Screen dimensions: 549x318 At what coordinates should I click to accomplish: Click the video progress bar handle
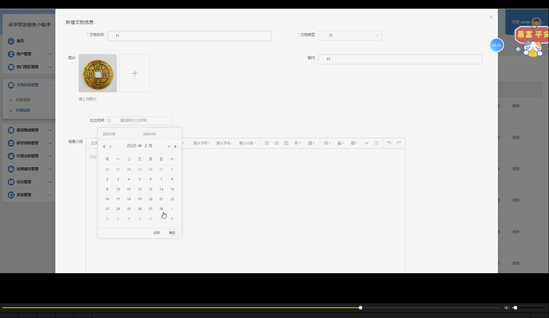360,308
